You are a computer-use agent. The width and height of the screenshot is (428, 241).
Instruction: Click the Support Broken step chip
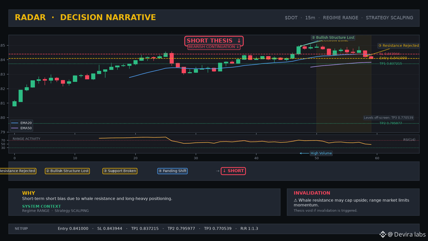pyautogui.click(x=120, y=171)
